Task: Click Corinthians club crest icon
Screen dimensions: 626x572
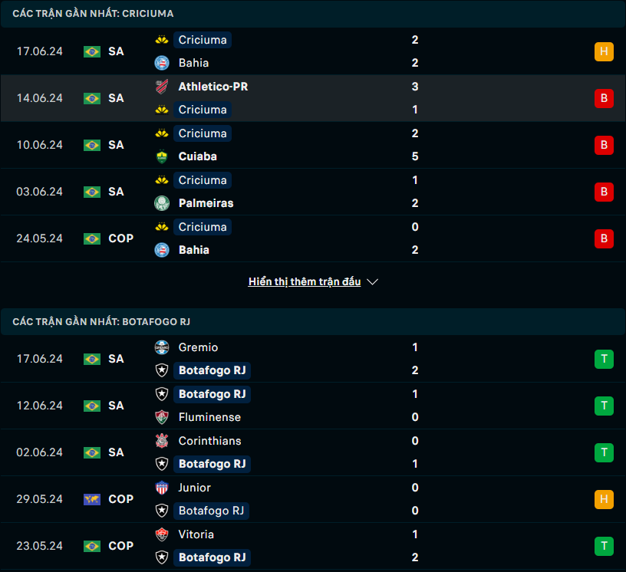Action: coord(162,441)
